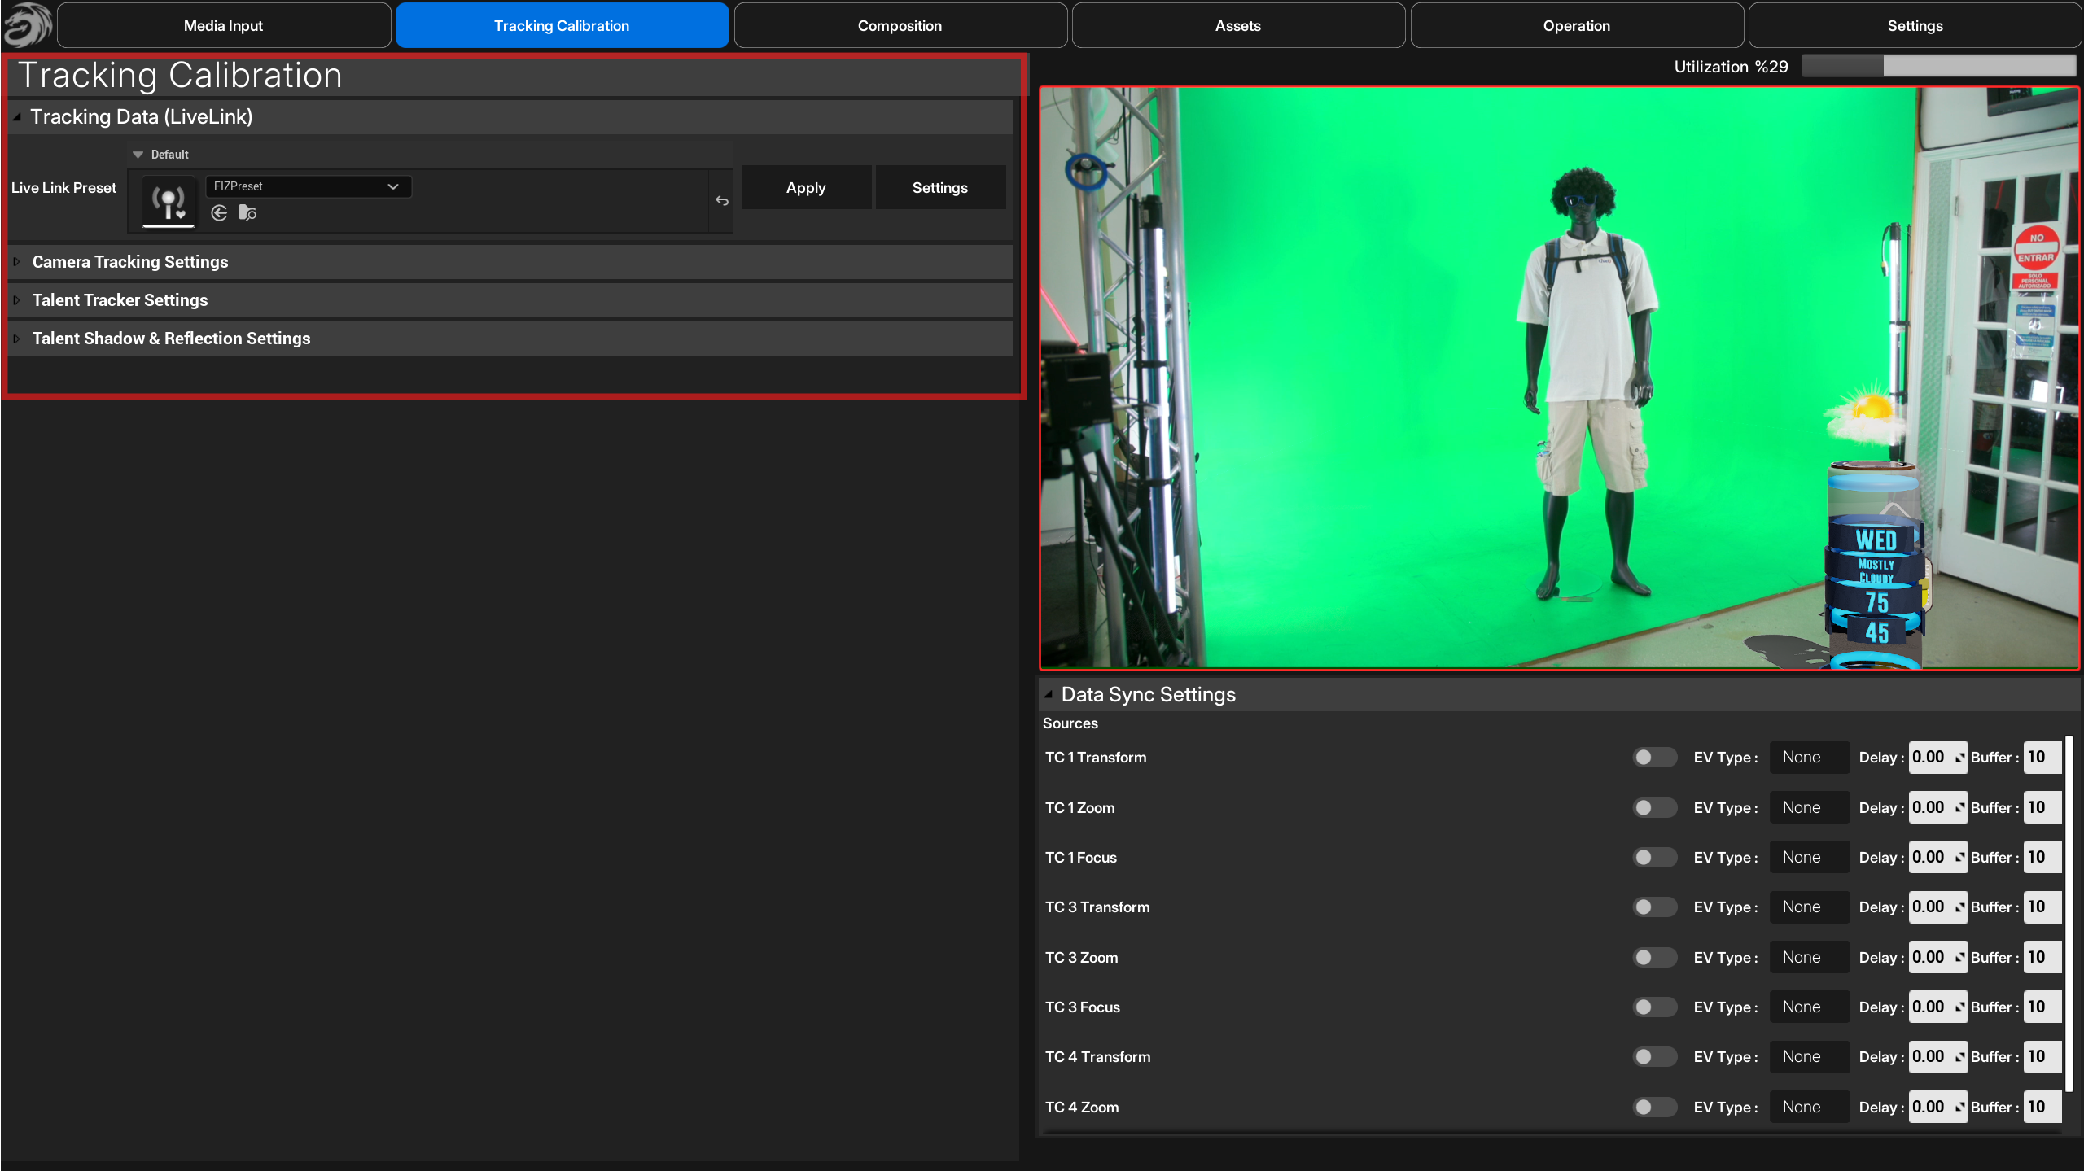Click TC 1 Transform delay spinner icon
This screenshot has width=2084, height=1171.
(1960, 758)
